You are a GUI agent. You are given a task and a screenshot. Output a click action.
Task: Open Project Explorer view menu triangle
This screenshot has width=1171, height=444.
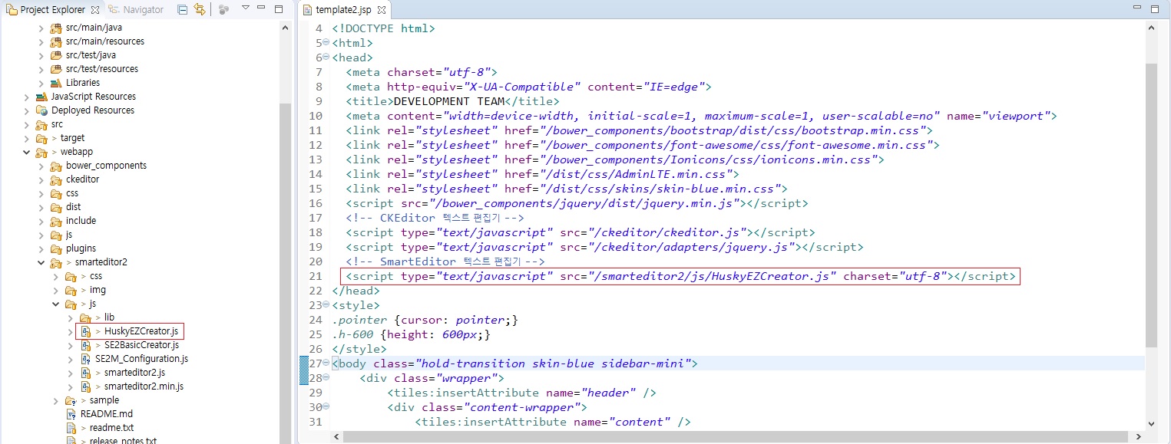246,8
